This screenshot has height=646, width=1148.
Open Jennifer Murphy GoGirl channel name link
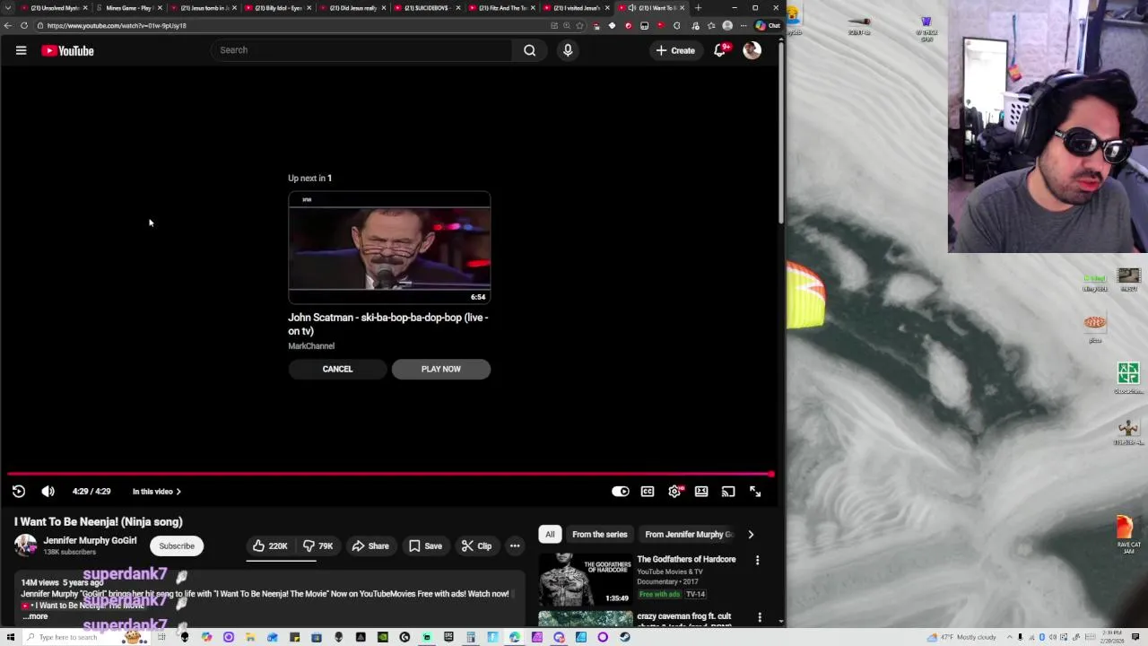pyautogui.click(x=90, y=540)
